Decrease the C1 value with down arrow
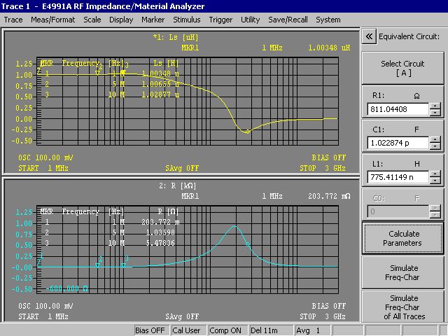This screenshot has height=336, width=448. pos(435,147)
